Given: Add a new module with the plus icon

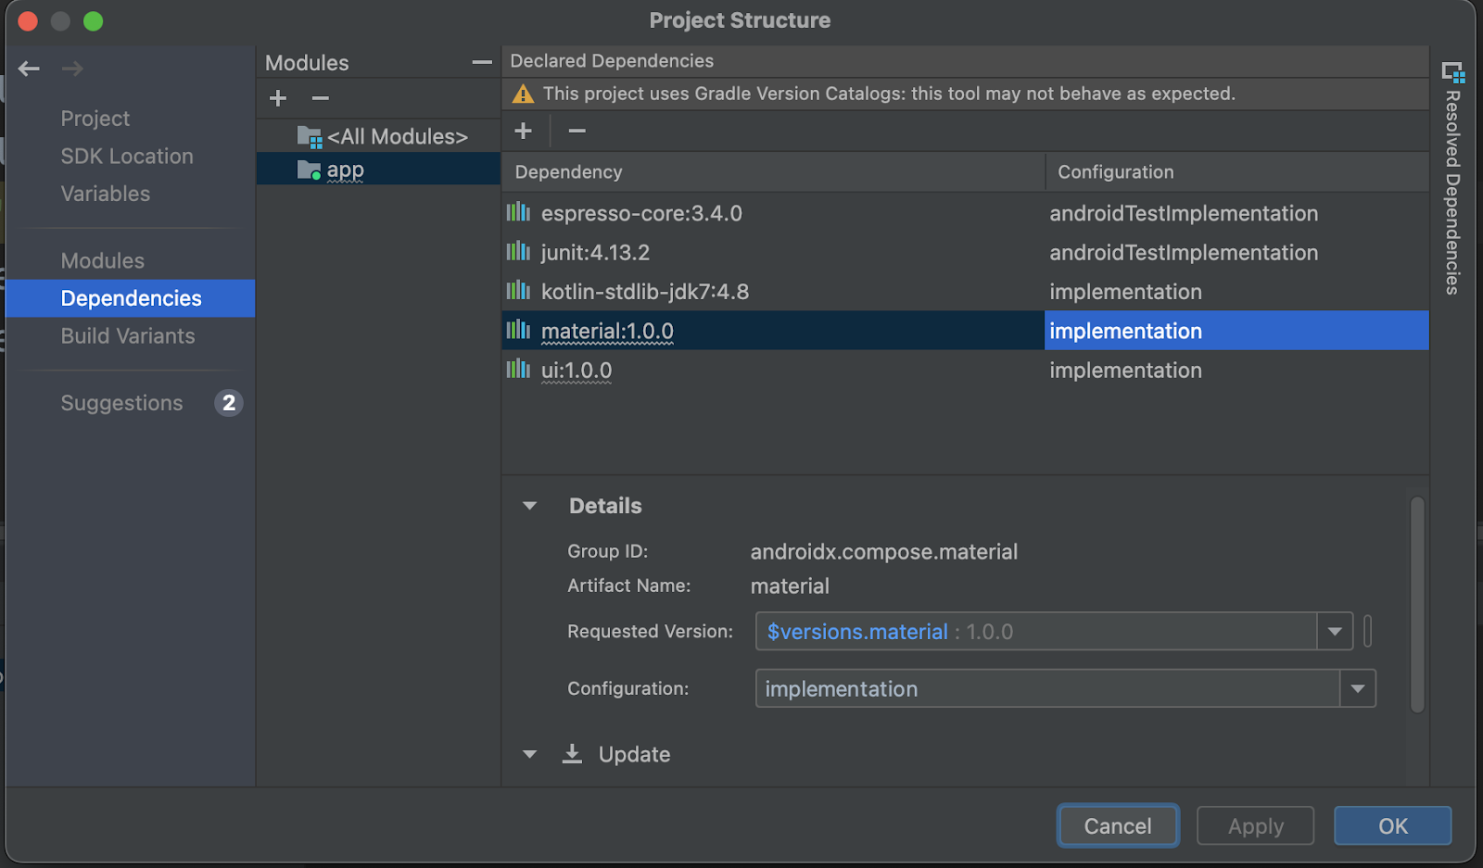Looking at the screenshot, I should point(277,98).
